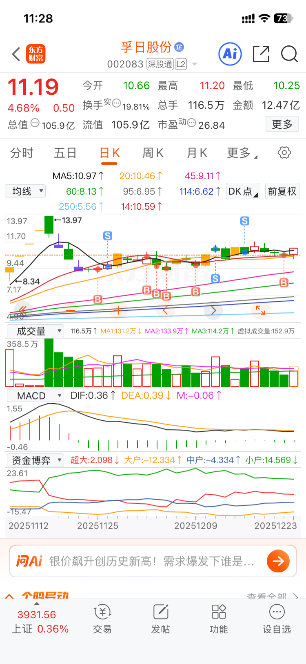Tap the upper-right S sell marker
Screen dimensions: 306x664
click(245, 221)
